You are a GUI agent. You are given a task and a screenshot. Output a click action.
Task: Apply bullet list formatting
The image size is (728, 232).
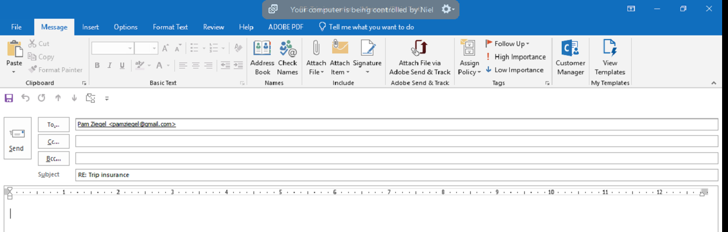click(x=195, y=49)
